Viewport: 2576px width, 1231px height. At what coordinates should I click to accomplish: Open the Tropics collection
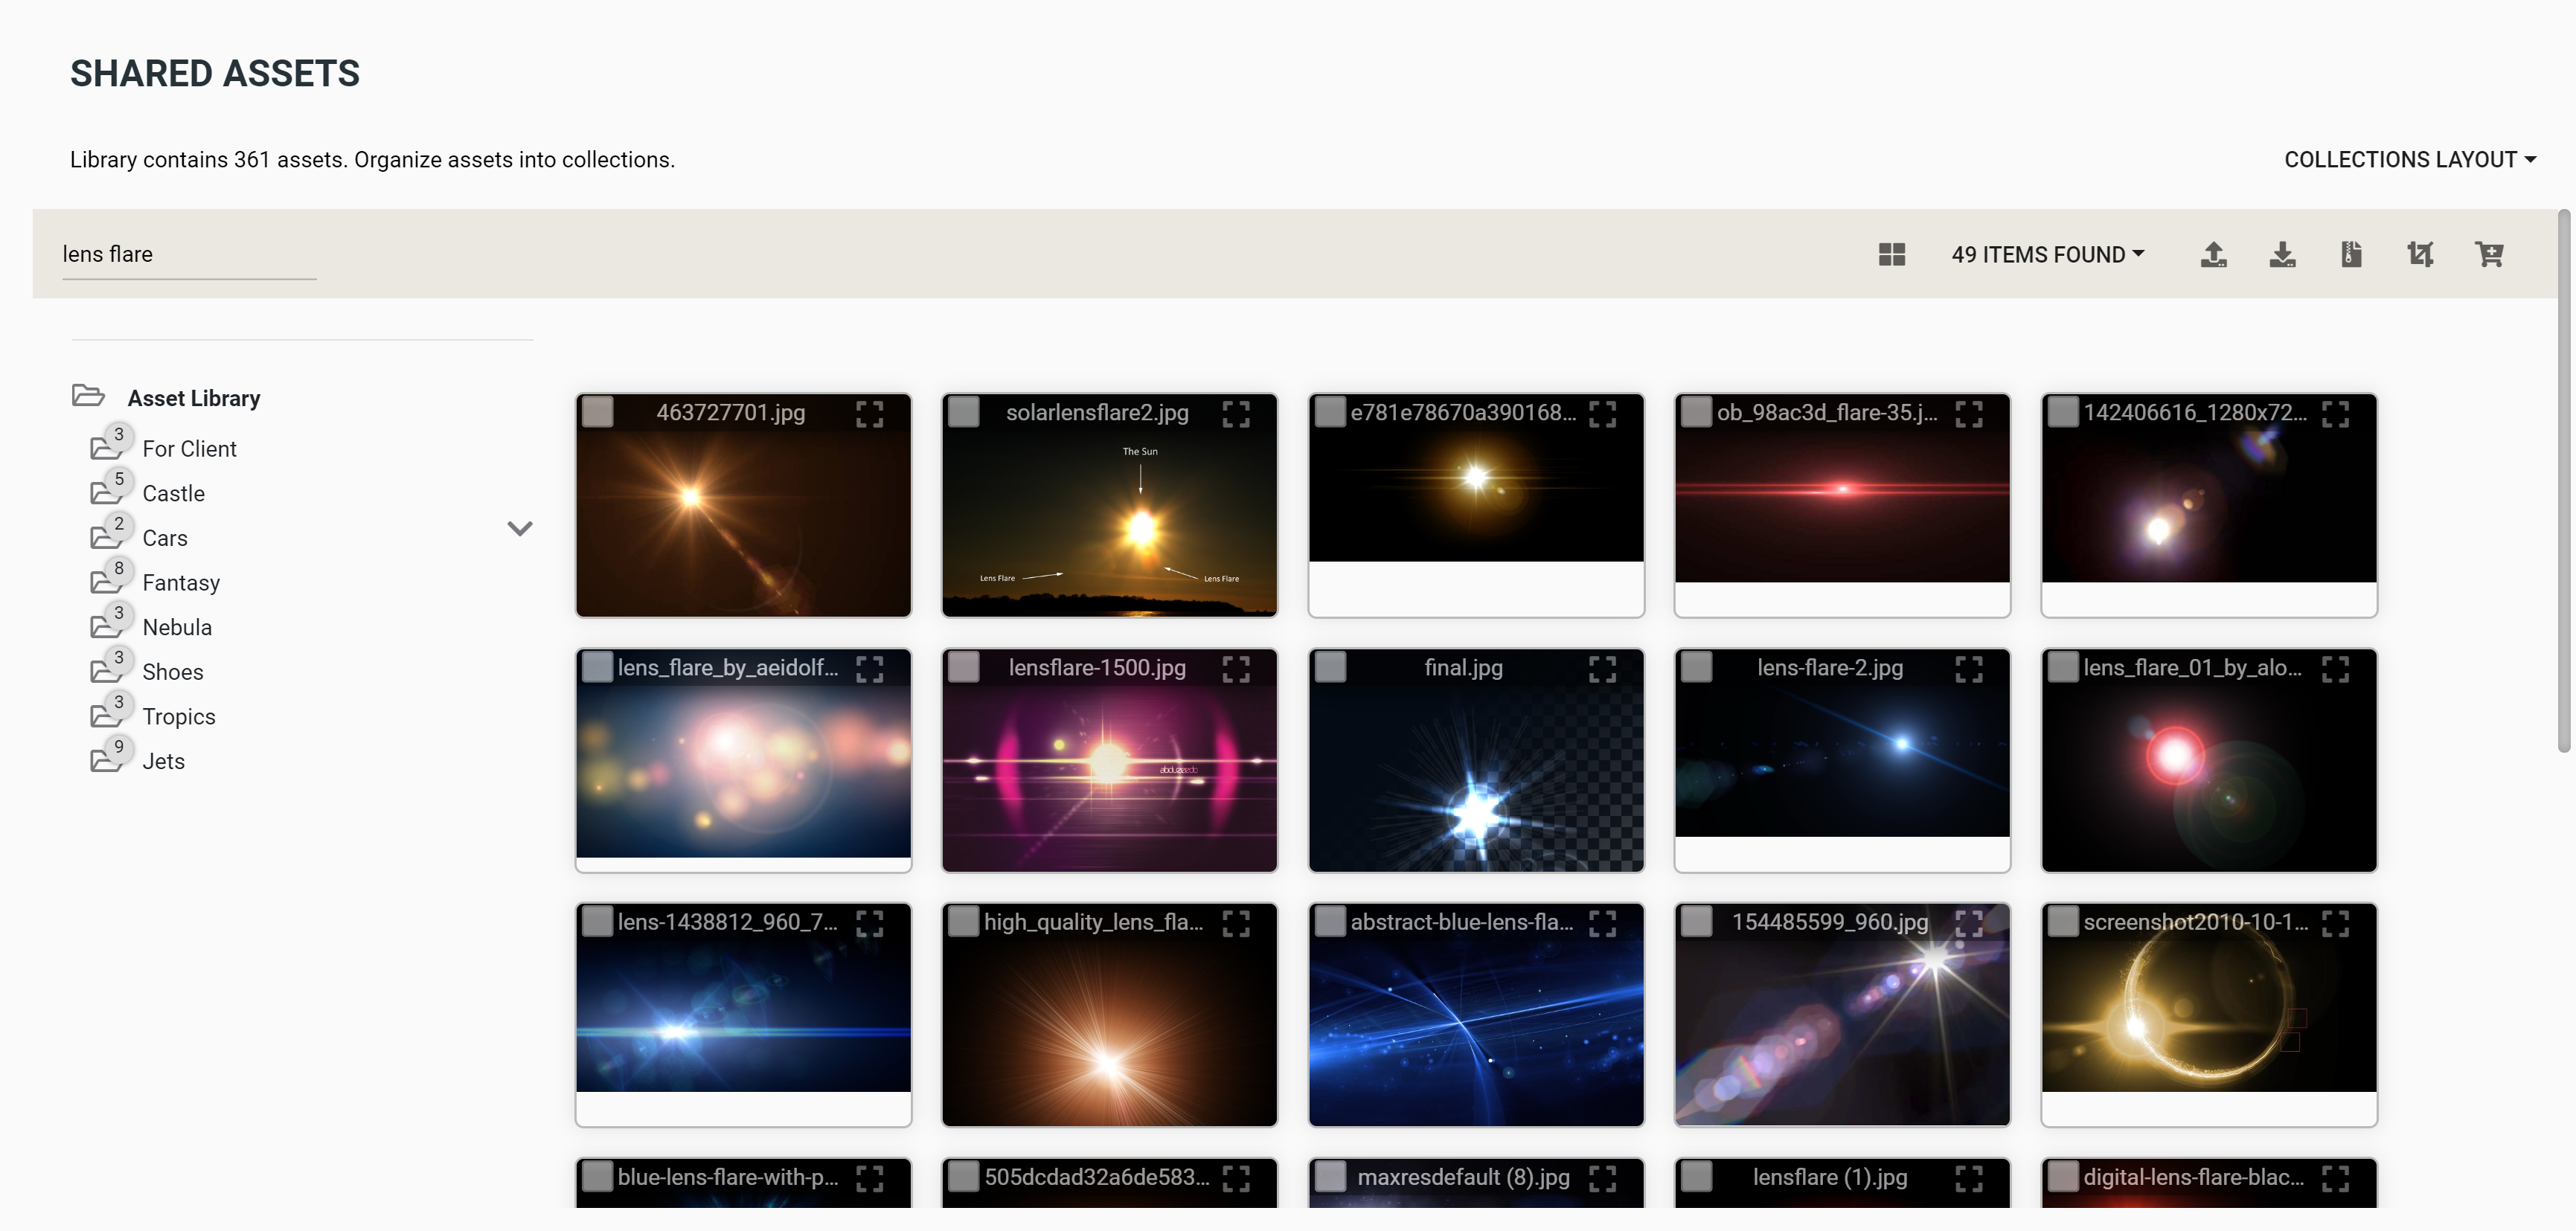click(x=179, y=717)
